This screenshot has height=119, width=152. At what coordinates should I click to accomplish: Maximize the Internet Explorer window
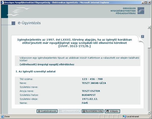point(146,3)
